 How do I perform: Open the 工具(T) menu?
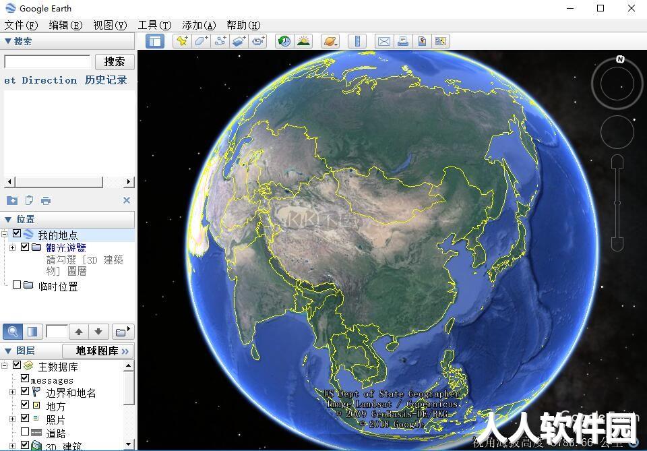(x=155, y=26)
